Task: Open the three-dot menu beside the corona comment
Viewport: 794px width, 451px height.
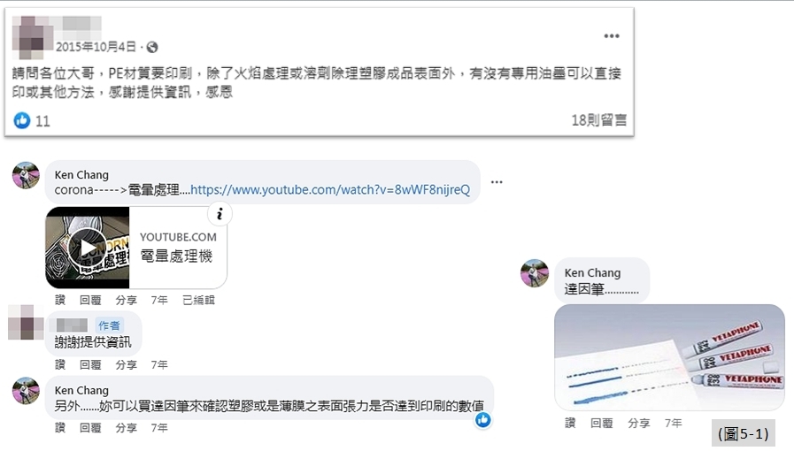Action: 497,182
